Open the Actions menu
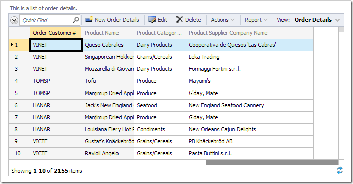The image size is (353, 184). tap(223, 20)
